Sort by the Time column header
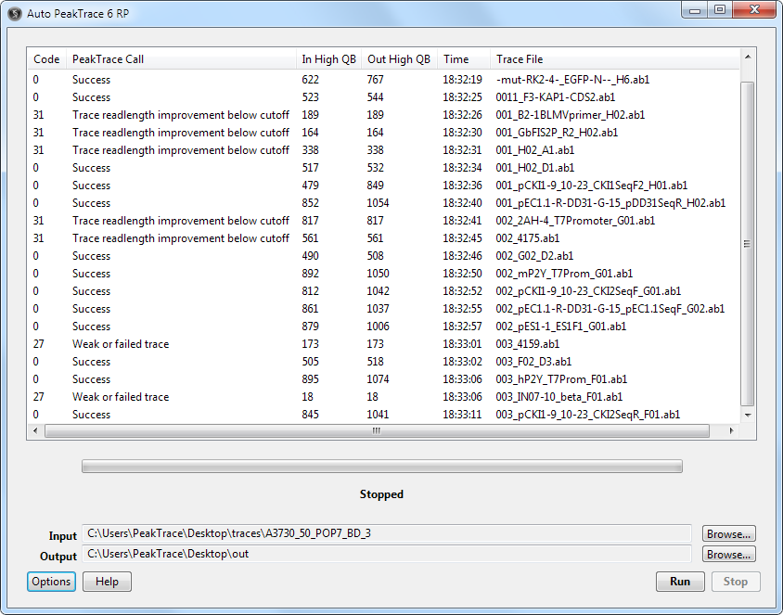The height and width of the screenshot is (615, 783). click(464, 59)
